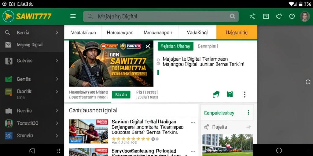The image size is (313, 156).
Task: Click the first article thumbnail image
Action: tap(89, 131)
